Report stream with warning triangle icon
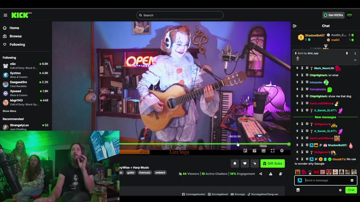 click(x=271, y=174)
